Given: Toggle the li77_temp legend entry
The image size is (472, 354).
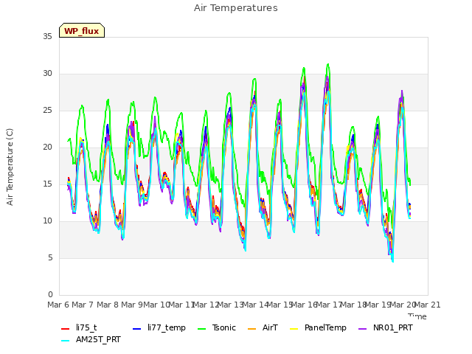Looking at the screenshot, I should 159,327.
